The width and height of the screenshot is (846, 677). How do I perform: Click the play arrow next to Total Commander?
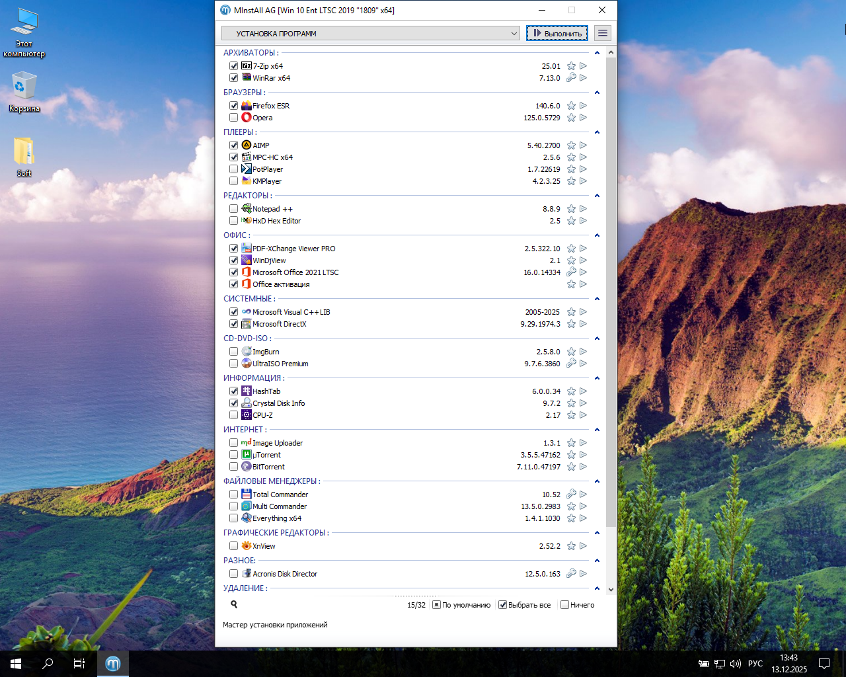583,495
